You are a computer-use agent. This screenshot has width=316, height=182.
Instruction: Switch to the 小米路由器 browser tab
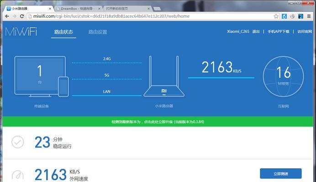(x=29, y=9)
